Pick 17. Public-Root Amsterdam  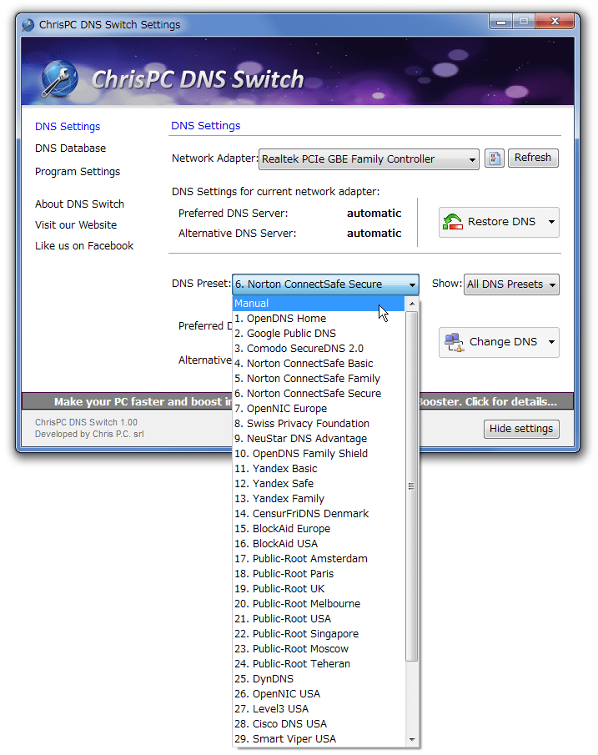click(x=319, y=559)
